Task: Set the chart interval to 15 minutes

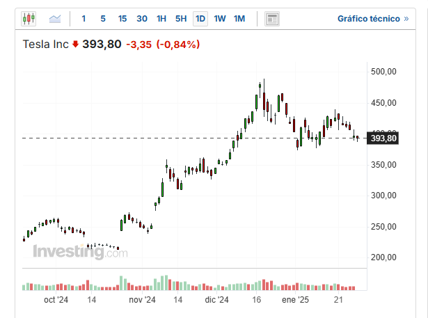Action: click(122, 18)
